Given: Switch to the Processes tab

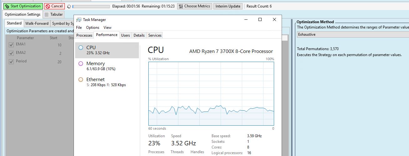Looking at the screenshot, I should point(84,35).
